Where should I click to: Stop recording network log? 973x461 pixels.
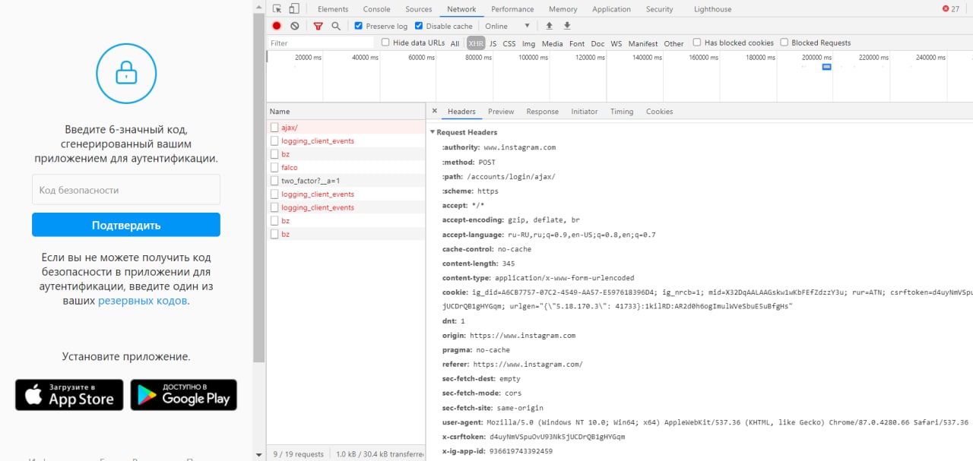277,26
